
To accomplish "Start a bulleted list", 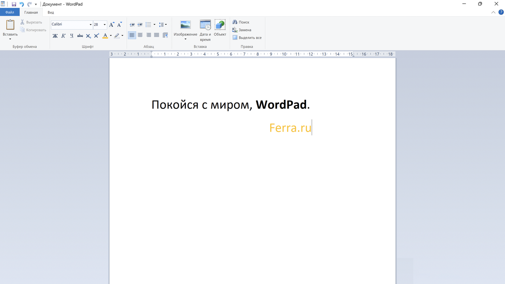I will [148, 24].
